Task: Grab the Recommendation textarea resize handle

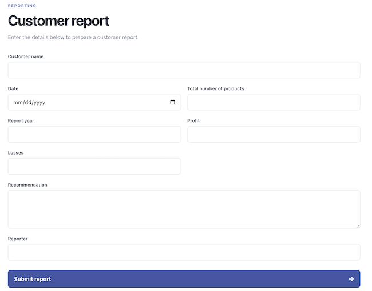Action: 358,226
